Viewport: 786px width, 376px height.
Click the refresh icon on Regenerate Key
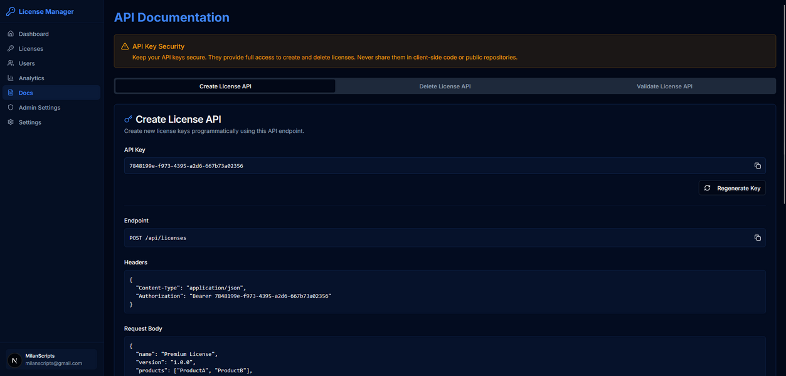tap(708, 188)
